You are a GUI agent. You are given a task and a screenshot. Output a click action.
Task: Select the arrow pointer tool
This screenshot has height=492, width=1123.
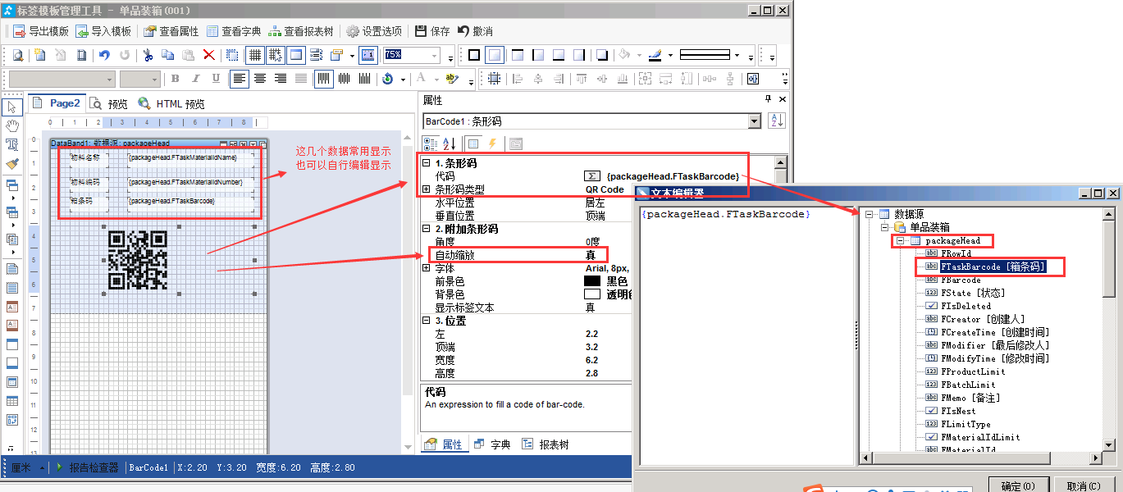pos(12,107)
